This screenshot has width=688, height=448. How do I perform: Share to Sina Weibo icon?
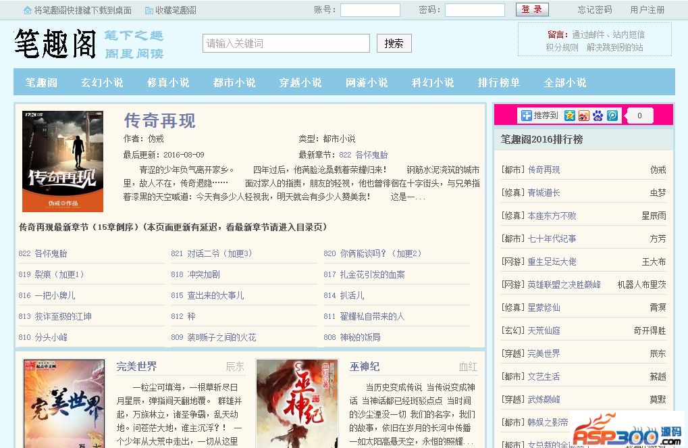coord(583,116)
